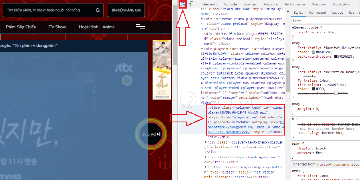
Task: Open Hoạt Hình - Anime menu item
Action: pos(96,27)
